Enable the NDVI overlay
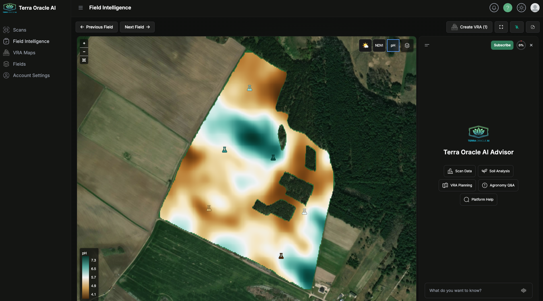The image size is (543, 301). 380,45
